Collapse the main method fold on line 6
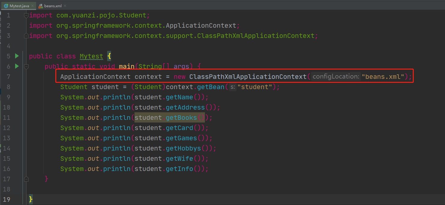 pyautogui.click(x=26, y=67)
